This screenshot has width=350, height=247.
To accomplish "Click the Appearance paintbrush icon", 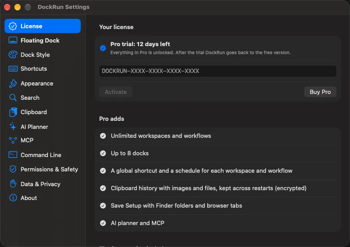I will click(x=13, y=83).
